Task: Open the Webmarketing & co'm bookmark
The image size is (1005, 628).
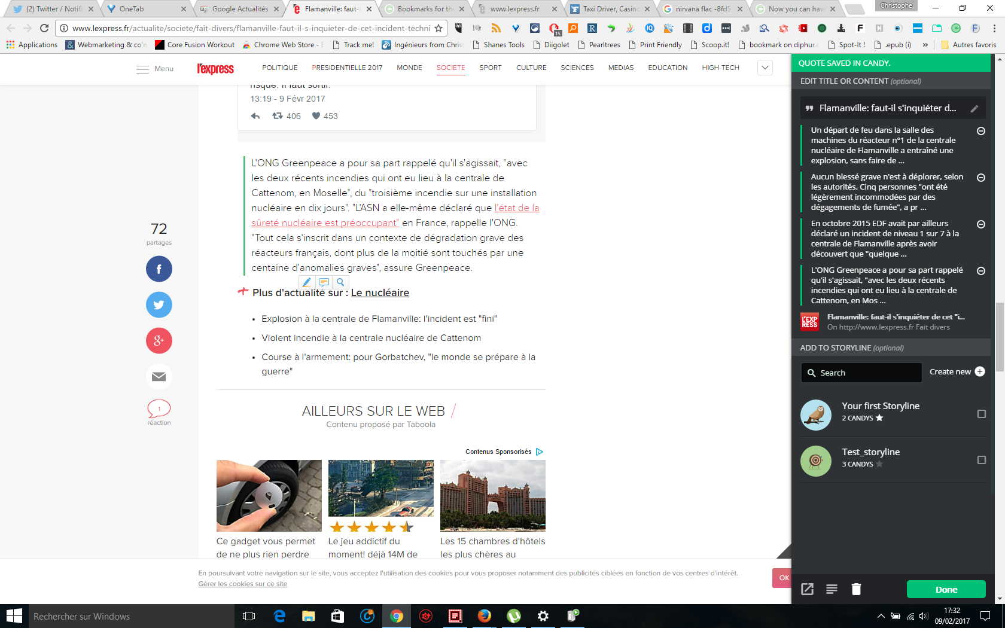Action: (106, 45)
